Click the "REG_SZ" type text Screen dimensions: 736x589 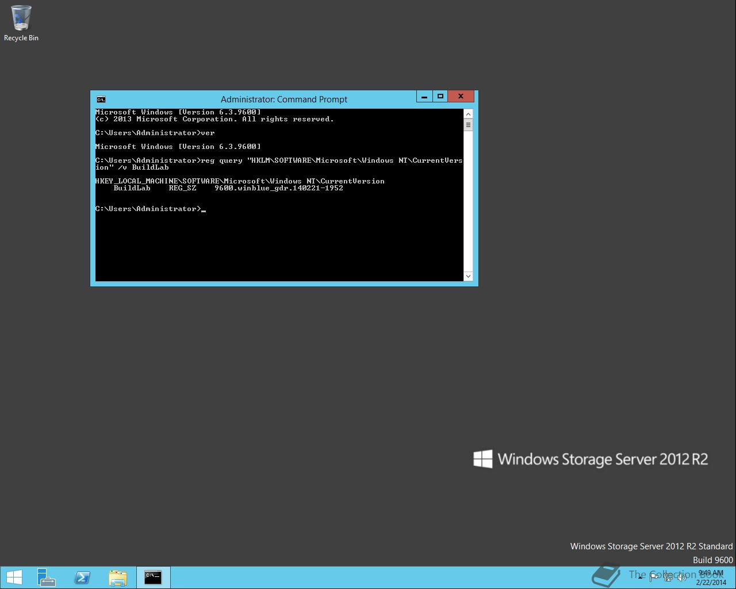pyautogui.click(x=182, y=188)
